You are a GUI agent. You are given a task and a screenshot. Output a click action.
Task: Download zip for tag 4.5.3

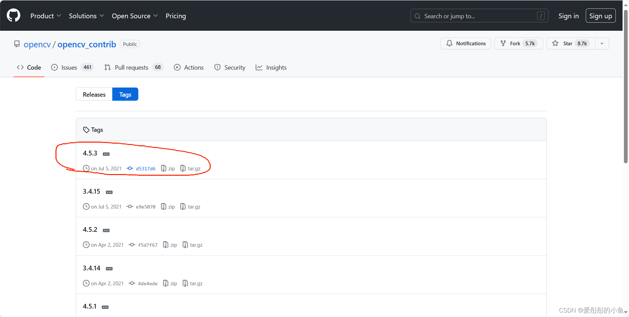(168, 169)
